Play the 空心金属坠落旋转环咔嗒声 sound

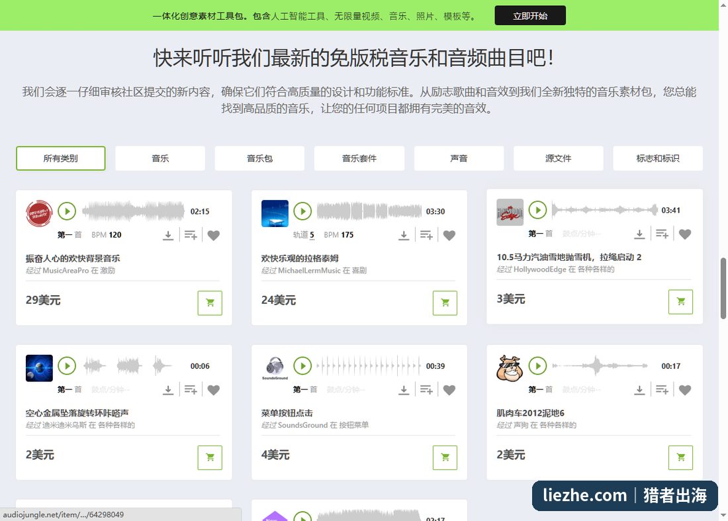point(67,366)
